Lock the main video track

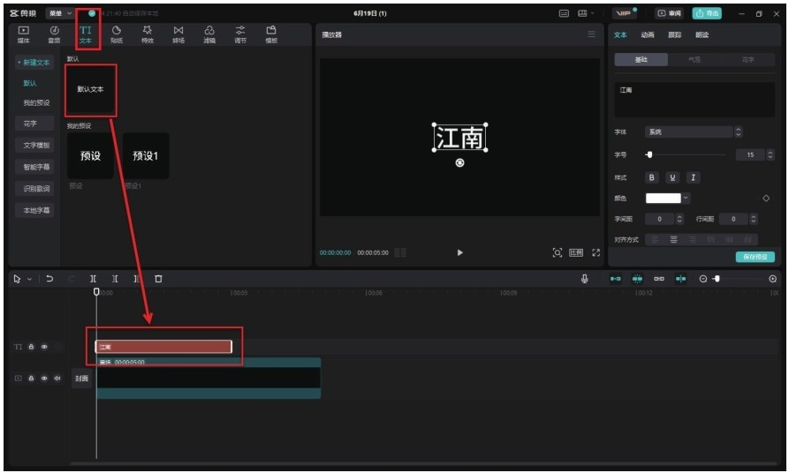pos(31,378)
